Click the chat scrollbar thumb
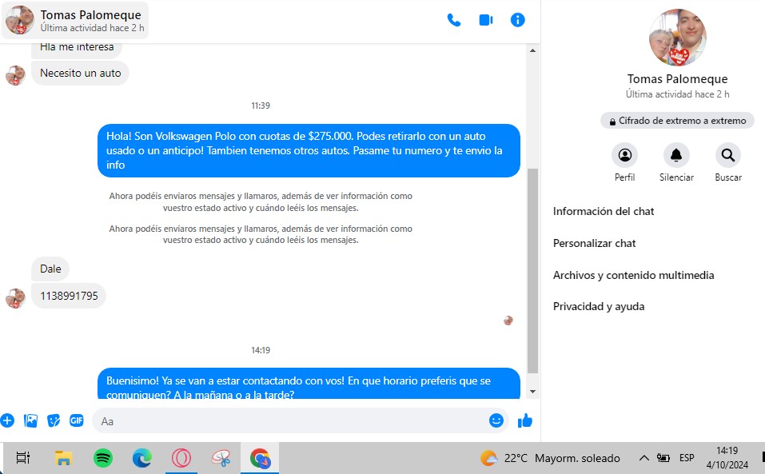765x474 pixels. 532,271
